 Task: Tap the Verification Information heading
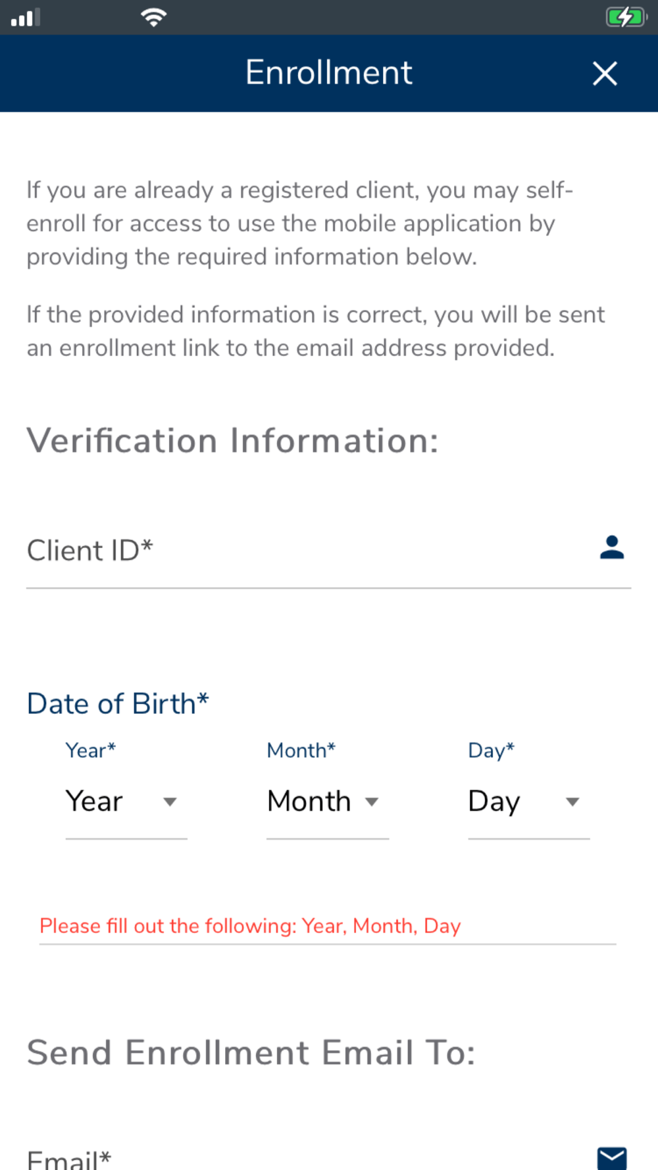pyautogui.click(x=232, y=440)
